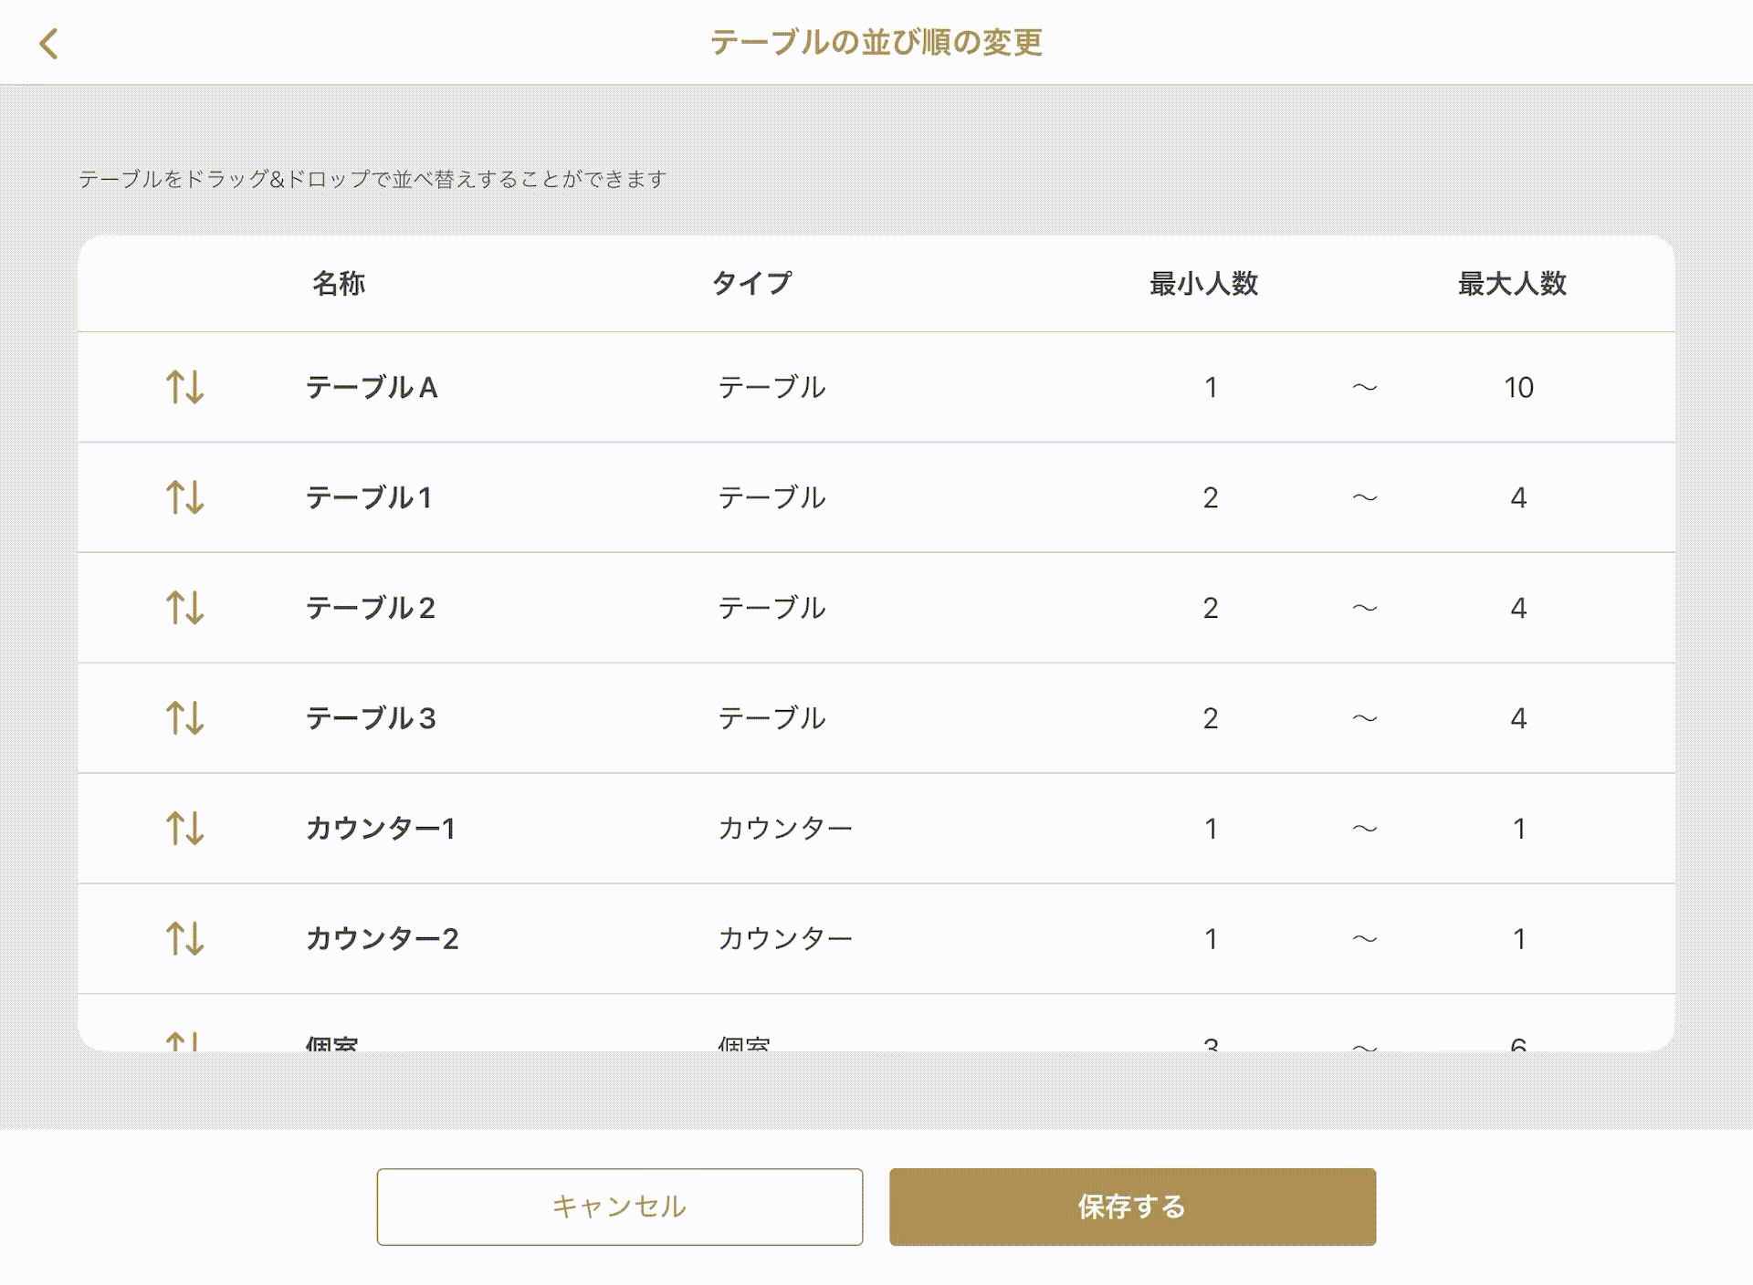The height and width of the screenshot is (1285, 1753).
Task: Click the 最小人数 column header
Action: 1204,284
